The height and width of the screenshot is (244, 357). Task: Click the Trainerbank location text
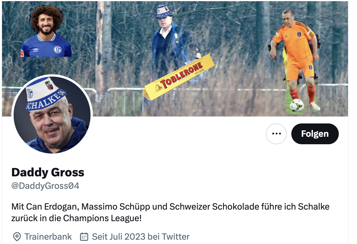click(x=48, y=237)
